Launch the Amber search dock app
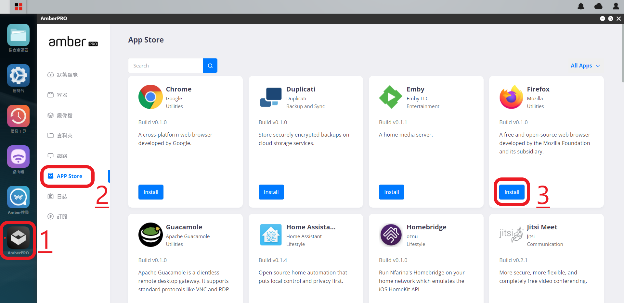 tap(18, 197)
